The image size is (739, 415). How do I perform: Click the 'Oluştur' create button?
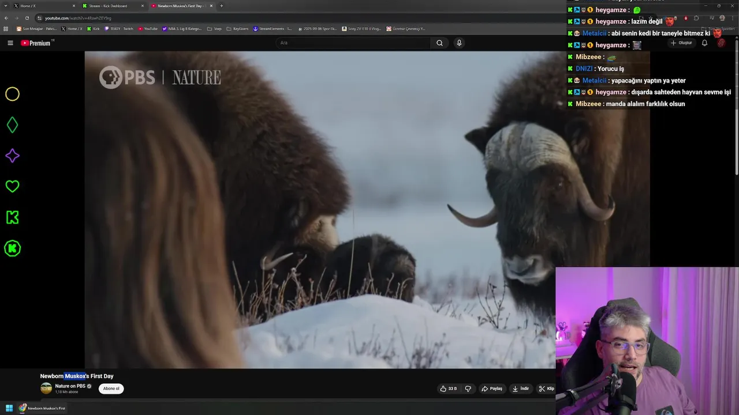(681, 43)
